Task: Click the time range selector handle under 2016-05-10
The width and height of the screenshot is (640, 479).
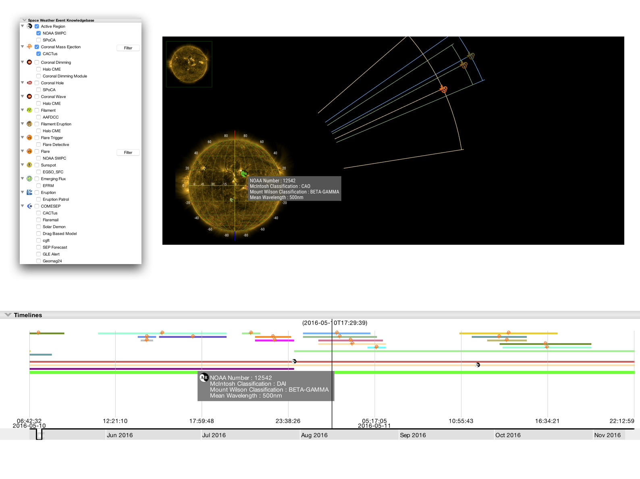Action: [x=39, y=434]
